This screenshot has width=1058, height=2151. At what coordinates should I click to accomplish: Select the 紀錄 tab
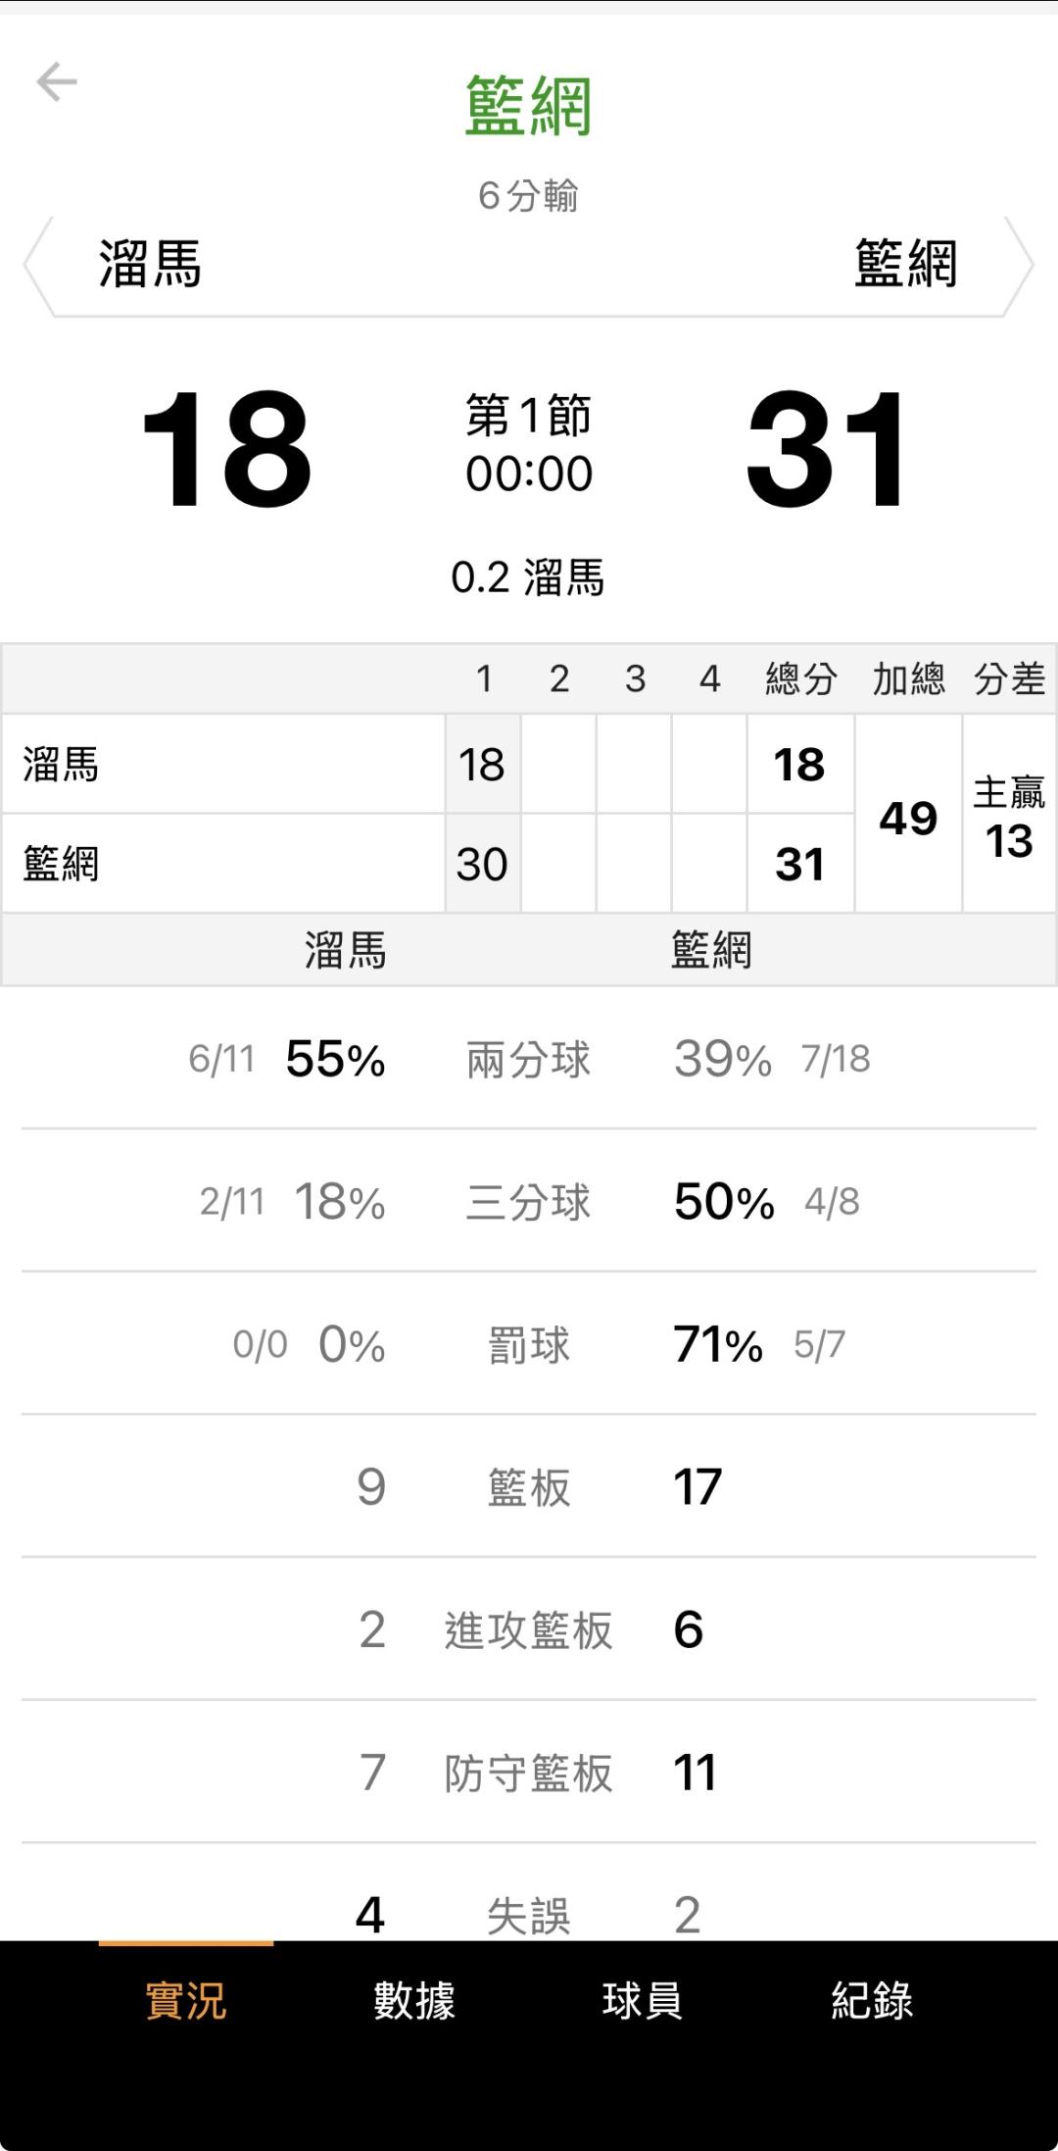click(872, 2001)
